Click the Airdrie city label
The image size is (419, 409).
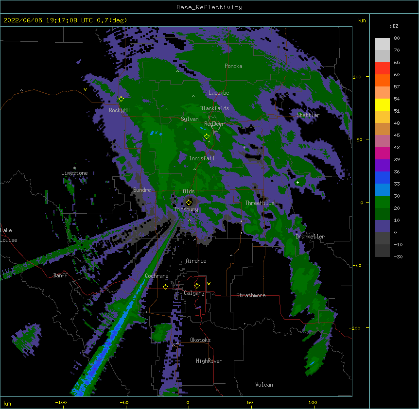pos(196,261)
